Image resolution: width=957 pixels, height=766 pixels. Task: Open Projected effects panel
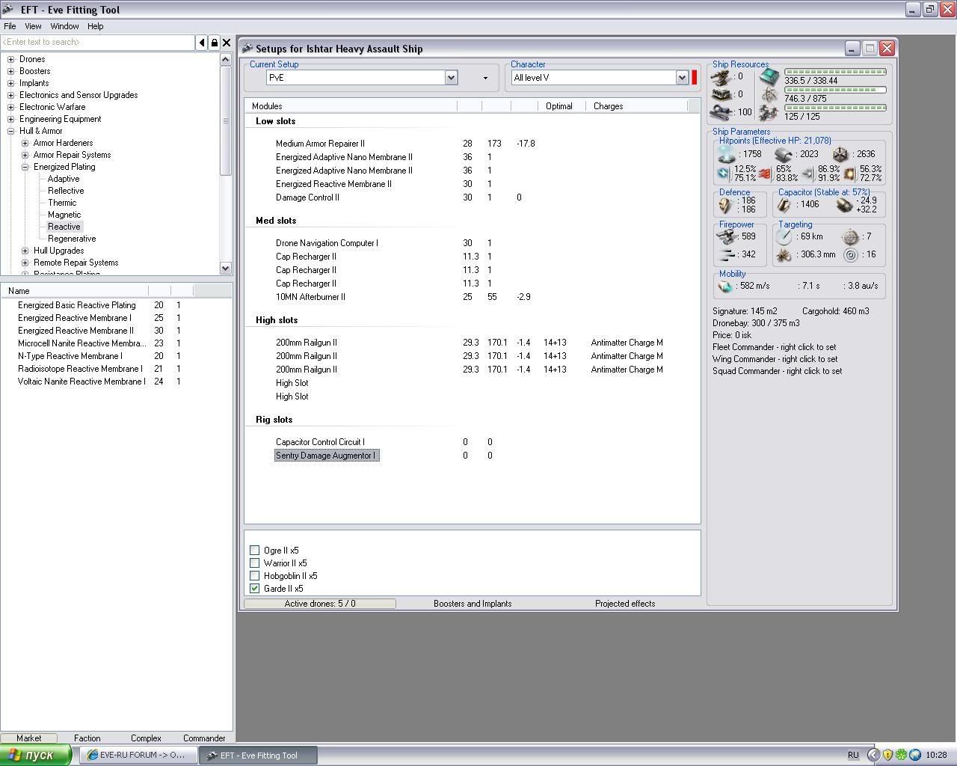[625, 604]
